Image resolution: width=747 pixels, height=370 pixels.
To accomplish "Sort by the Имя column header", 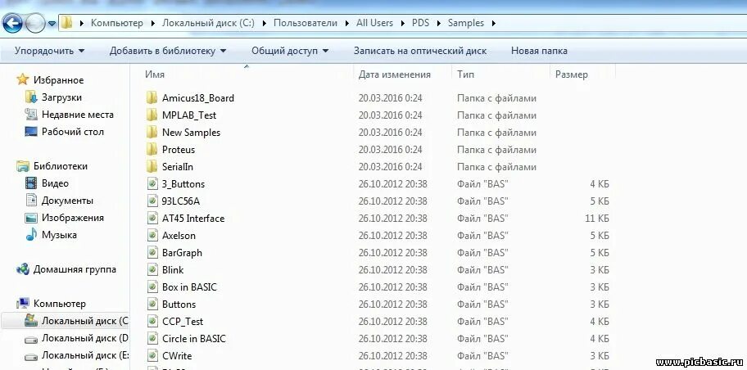I will pos(155,74).
